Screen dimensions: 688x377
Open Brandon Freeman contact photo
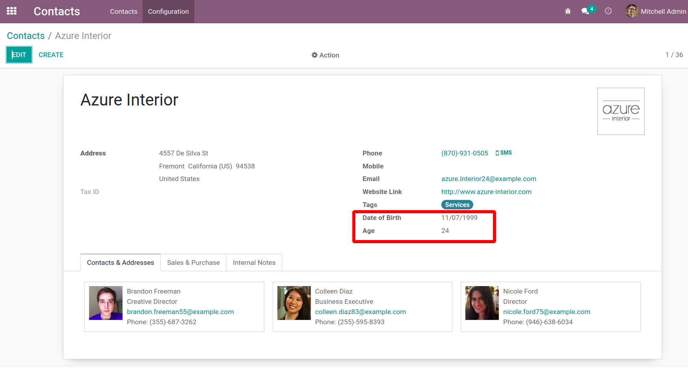(x=106, y=303)
